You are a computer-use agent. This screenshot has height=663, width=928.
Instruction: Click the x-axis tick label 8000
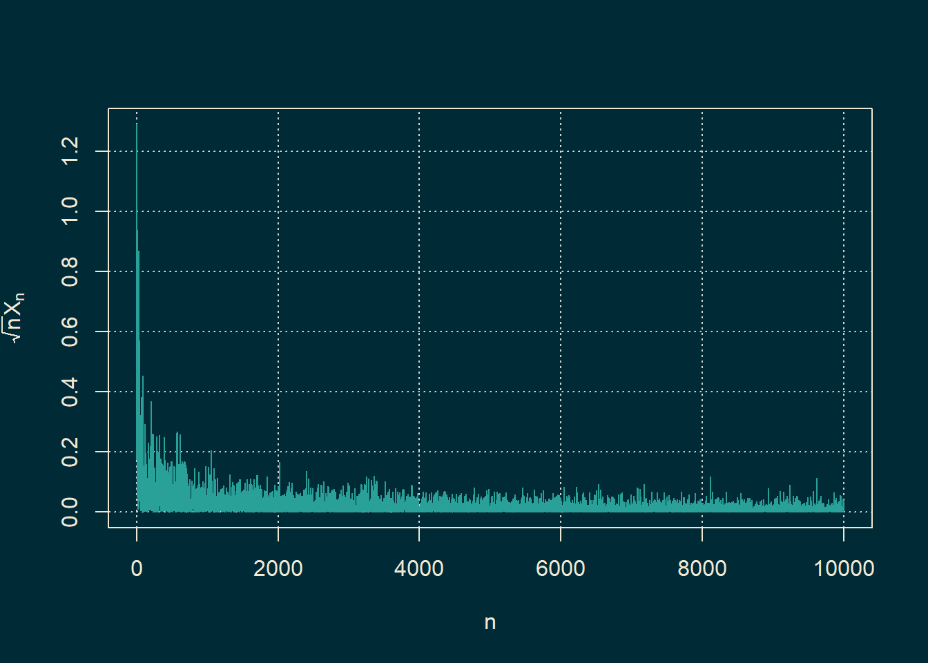click(702, 568)
